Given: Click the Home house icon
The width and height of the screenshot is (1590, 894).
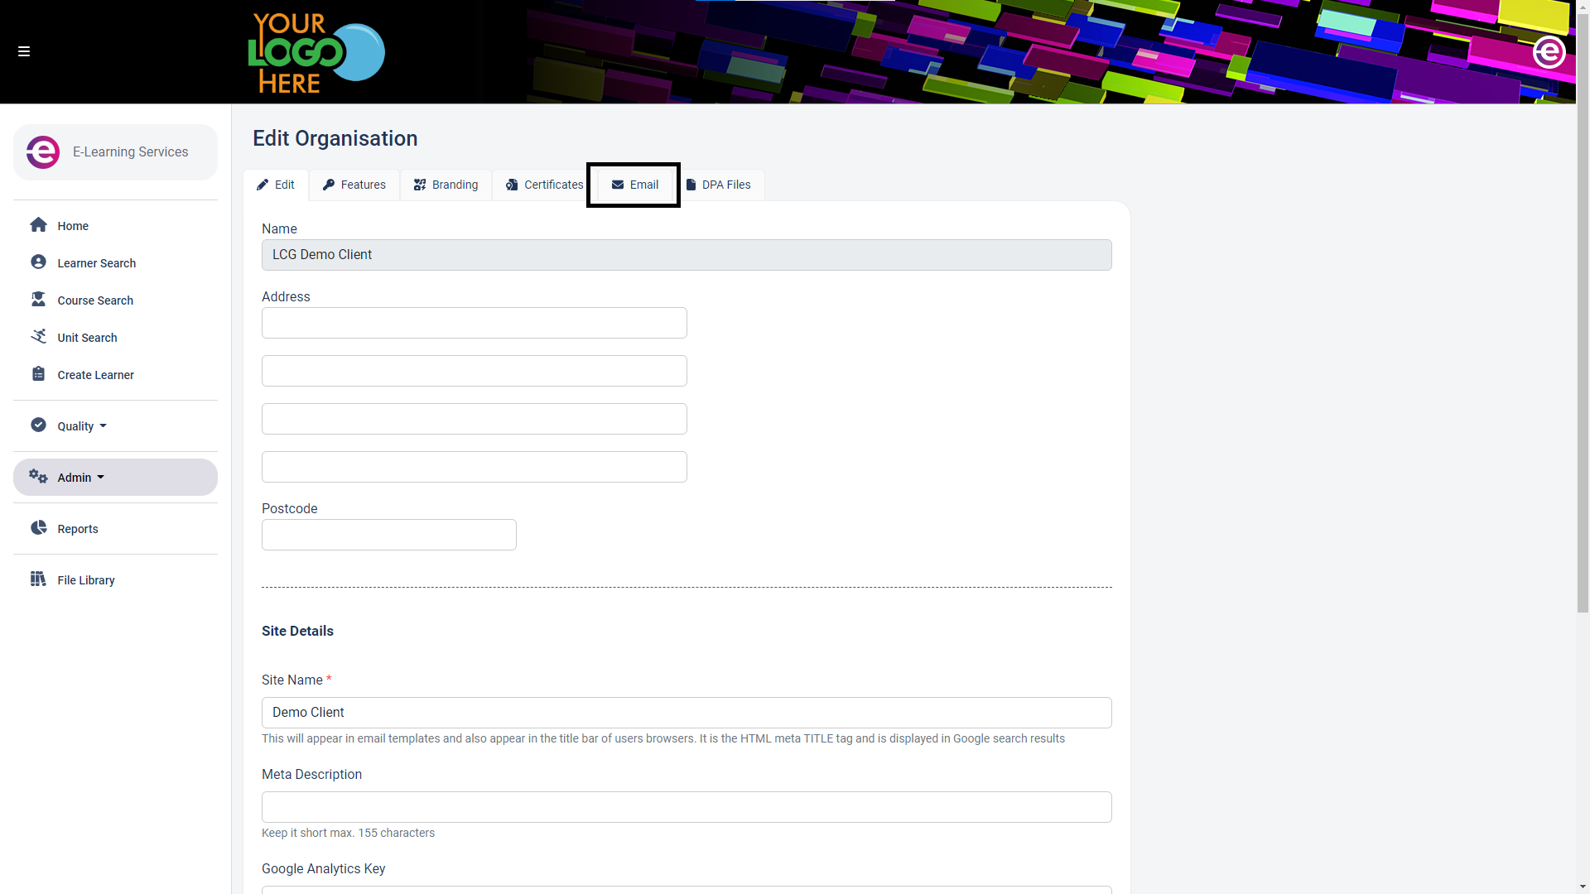Looking at the screenshot, I should (x=38, y=225).
